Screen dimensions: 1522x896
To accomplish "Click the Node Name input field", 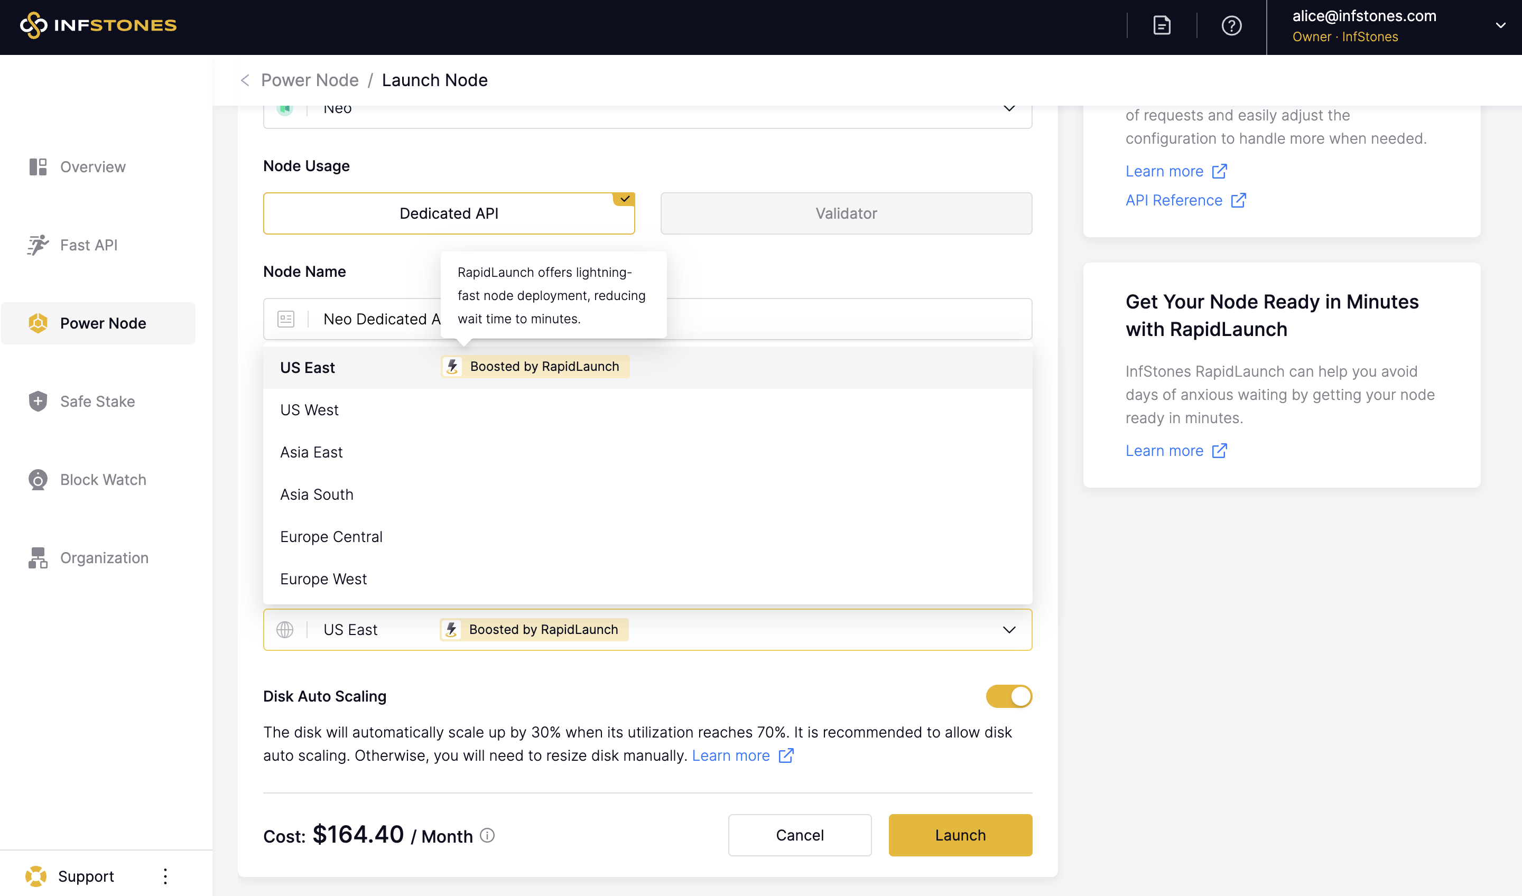I will pos(846,319).
